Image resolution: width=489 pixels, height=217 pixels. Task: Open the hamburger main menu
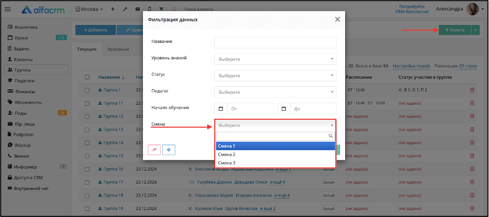(x=8, y=9)
